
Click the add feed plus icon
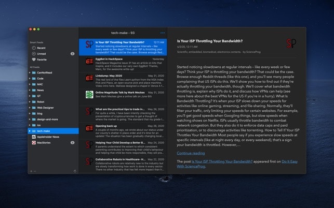pos(31,171)
